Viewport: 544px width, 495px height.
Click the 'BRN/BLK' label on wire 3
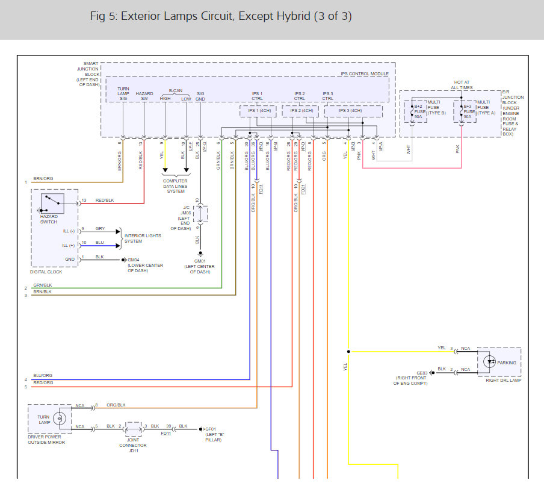[x=42, y=291]
